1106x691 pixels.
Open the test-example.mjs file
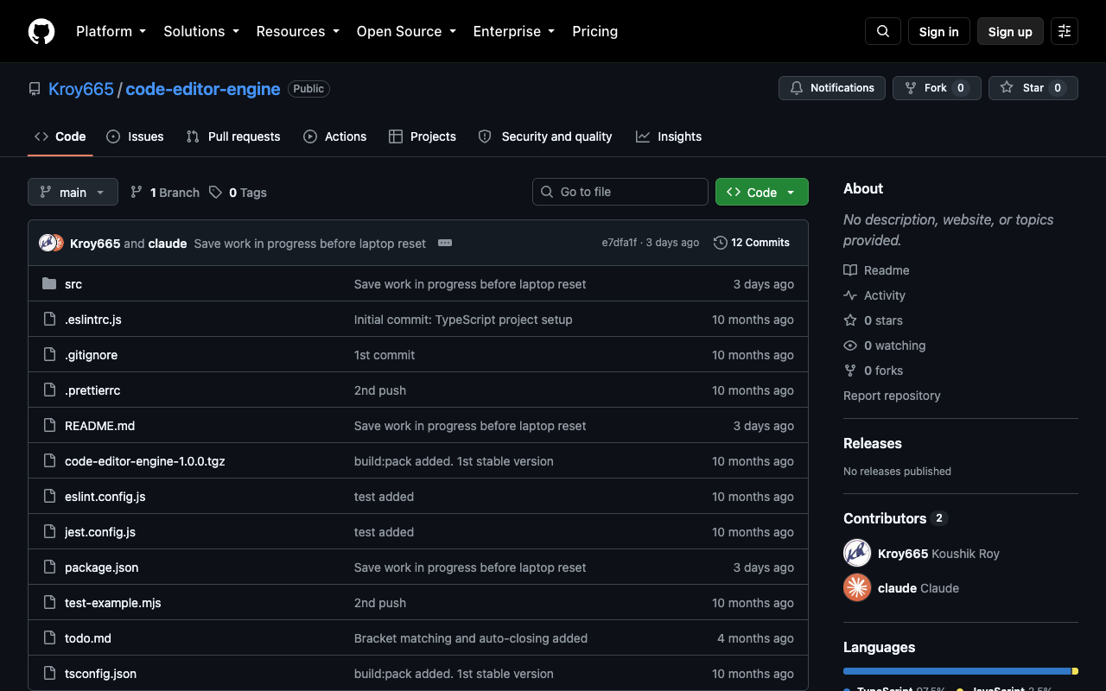coord(113,603)
